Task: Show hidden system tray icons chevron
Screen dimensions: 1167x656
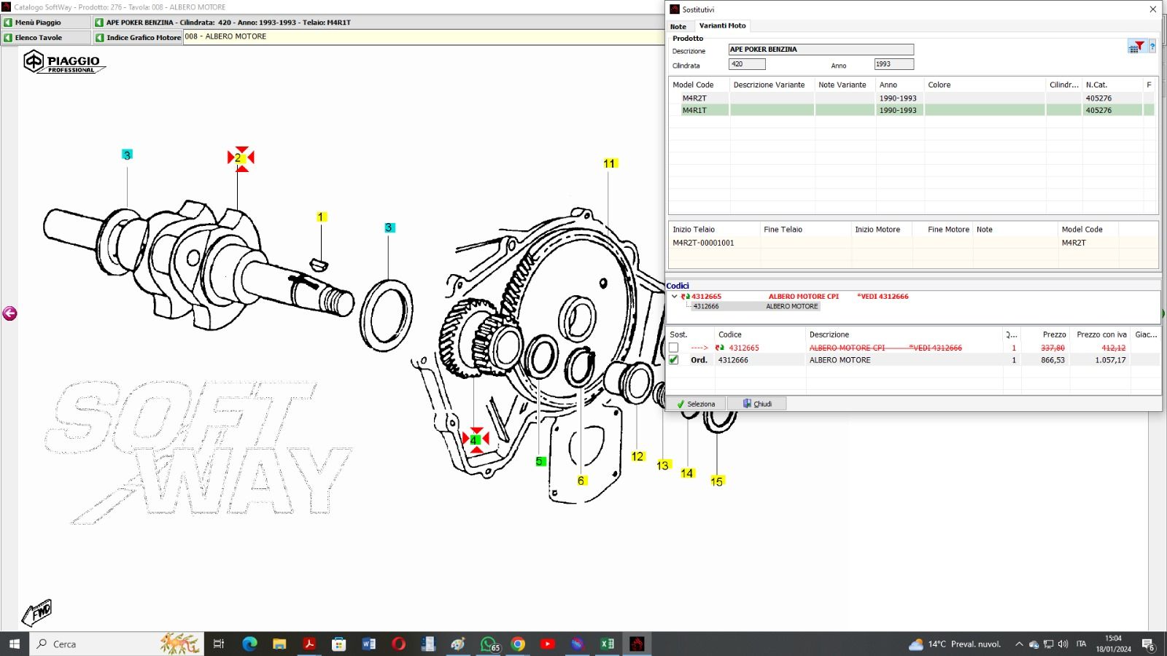Action: click(x=1019, y=644)
